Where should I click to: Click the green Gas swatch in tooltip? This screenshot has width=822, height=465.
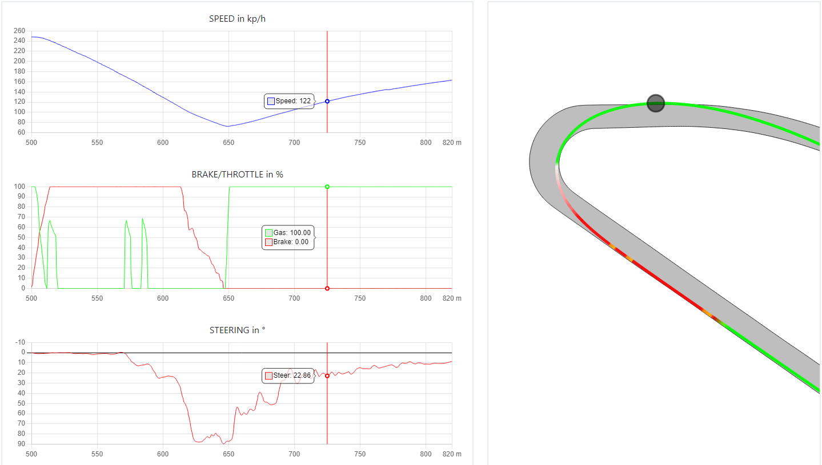tap(268, 233)
